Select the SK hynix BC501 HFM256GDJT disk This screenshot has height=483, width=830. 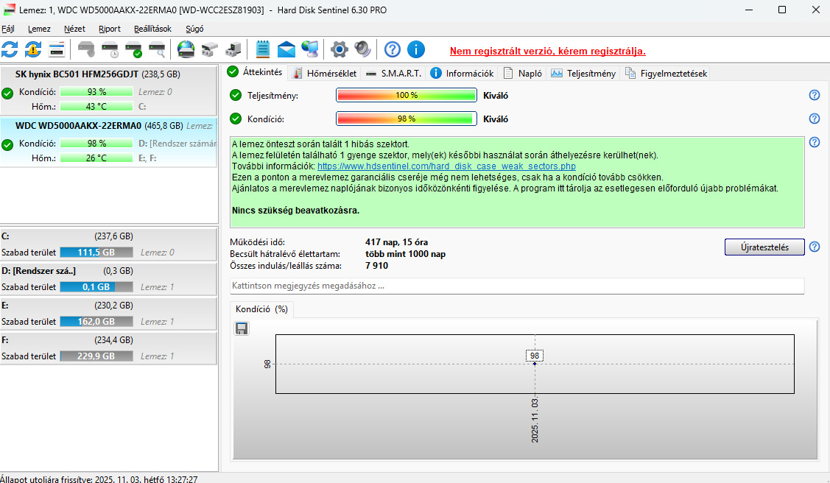108,91
